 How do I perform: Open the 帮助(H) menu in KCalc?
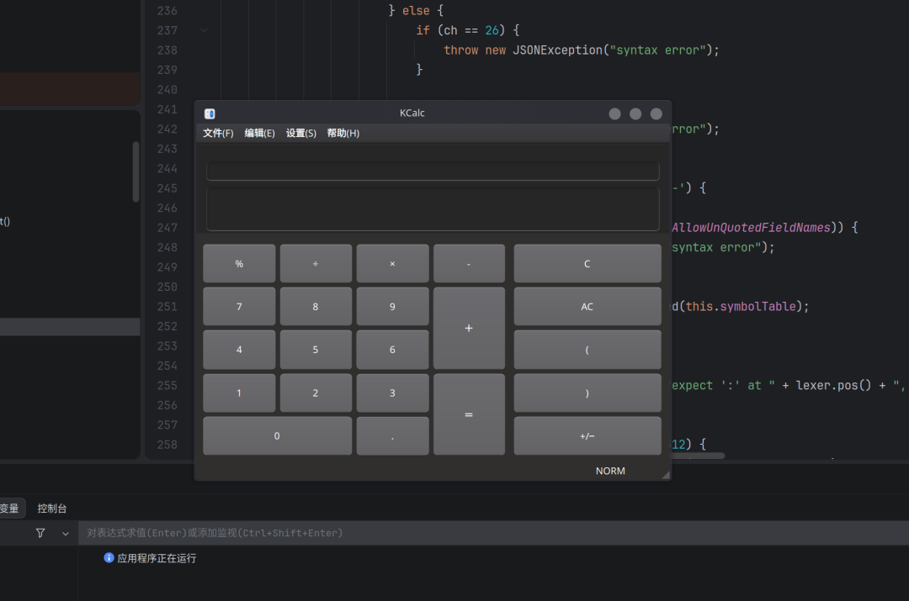click(x=343, y=133)
